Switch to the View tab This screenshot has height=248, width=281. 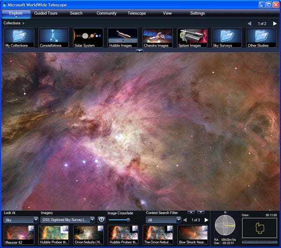click(167, 13)
